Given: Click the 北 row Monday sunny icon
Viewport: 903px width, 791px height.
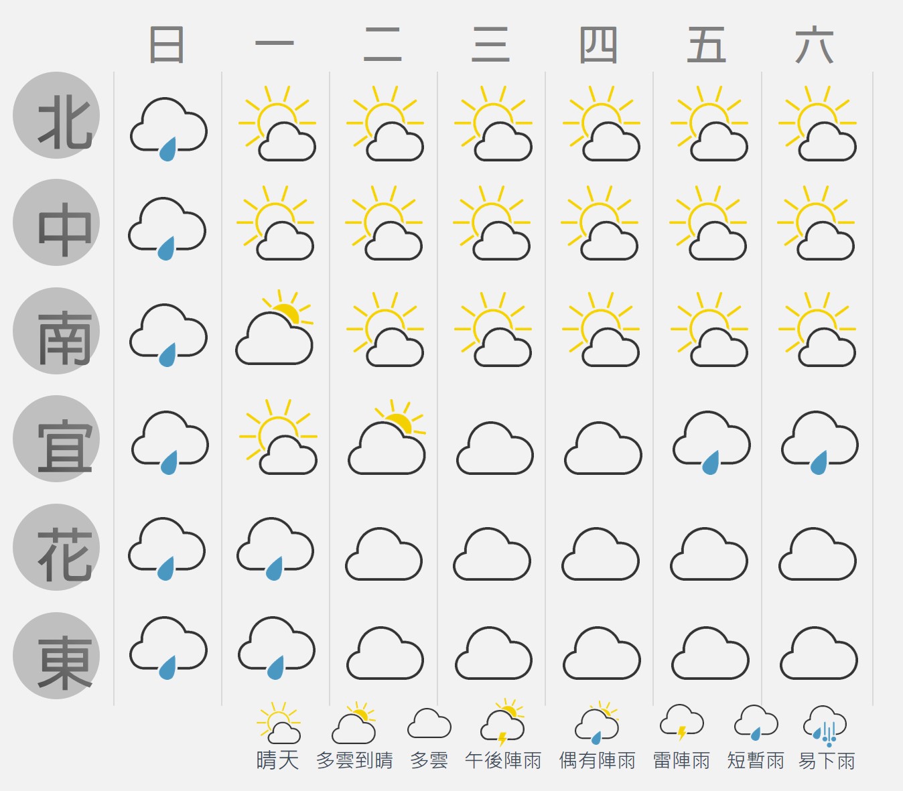Looking at the screenshot, I should point(277,123).
